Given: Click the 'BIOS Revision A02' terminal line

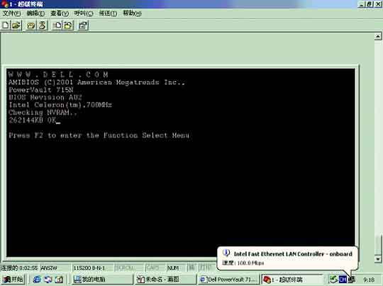Looking at the screenshot, I should [x=45, y=97].
